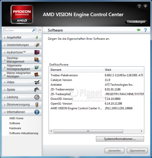Expand Allgemeine Anzeigeaufgaben section
152x158 pixels.
[x=22, y=67]
